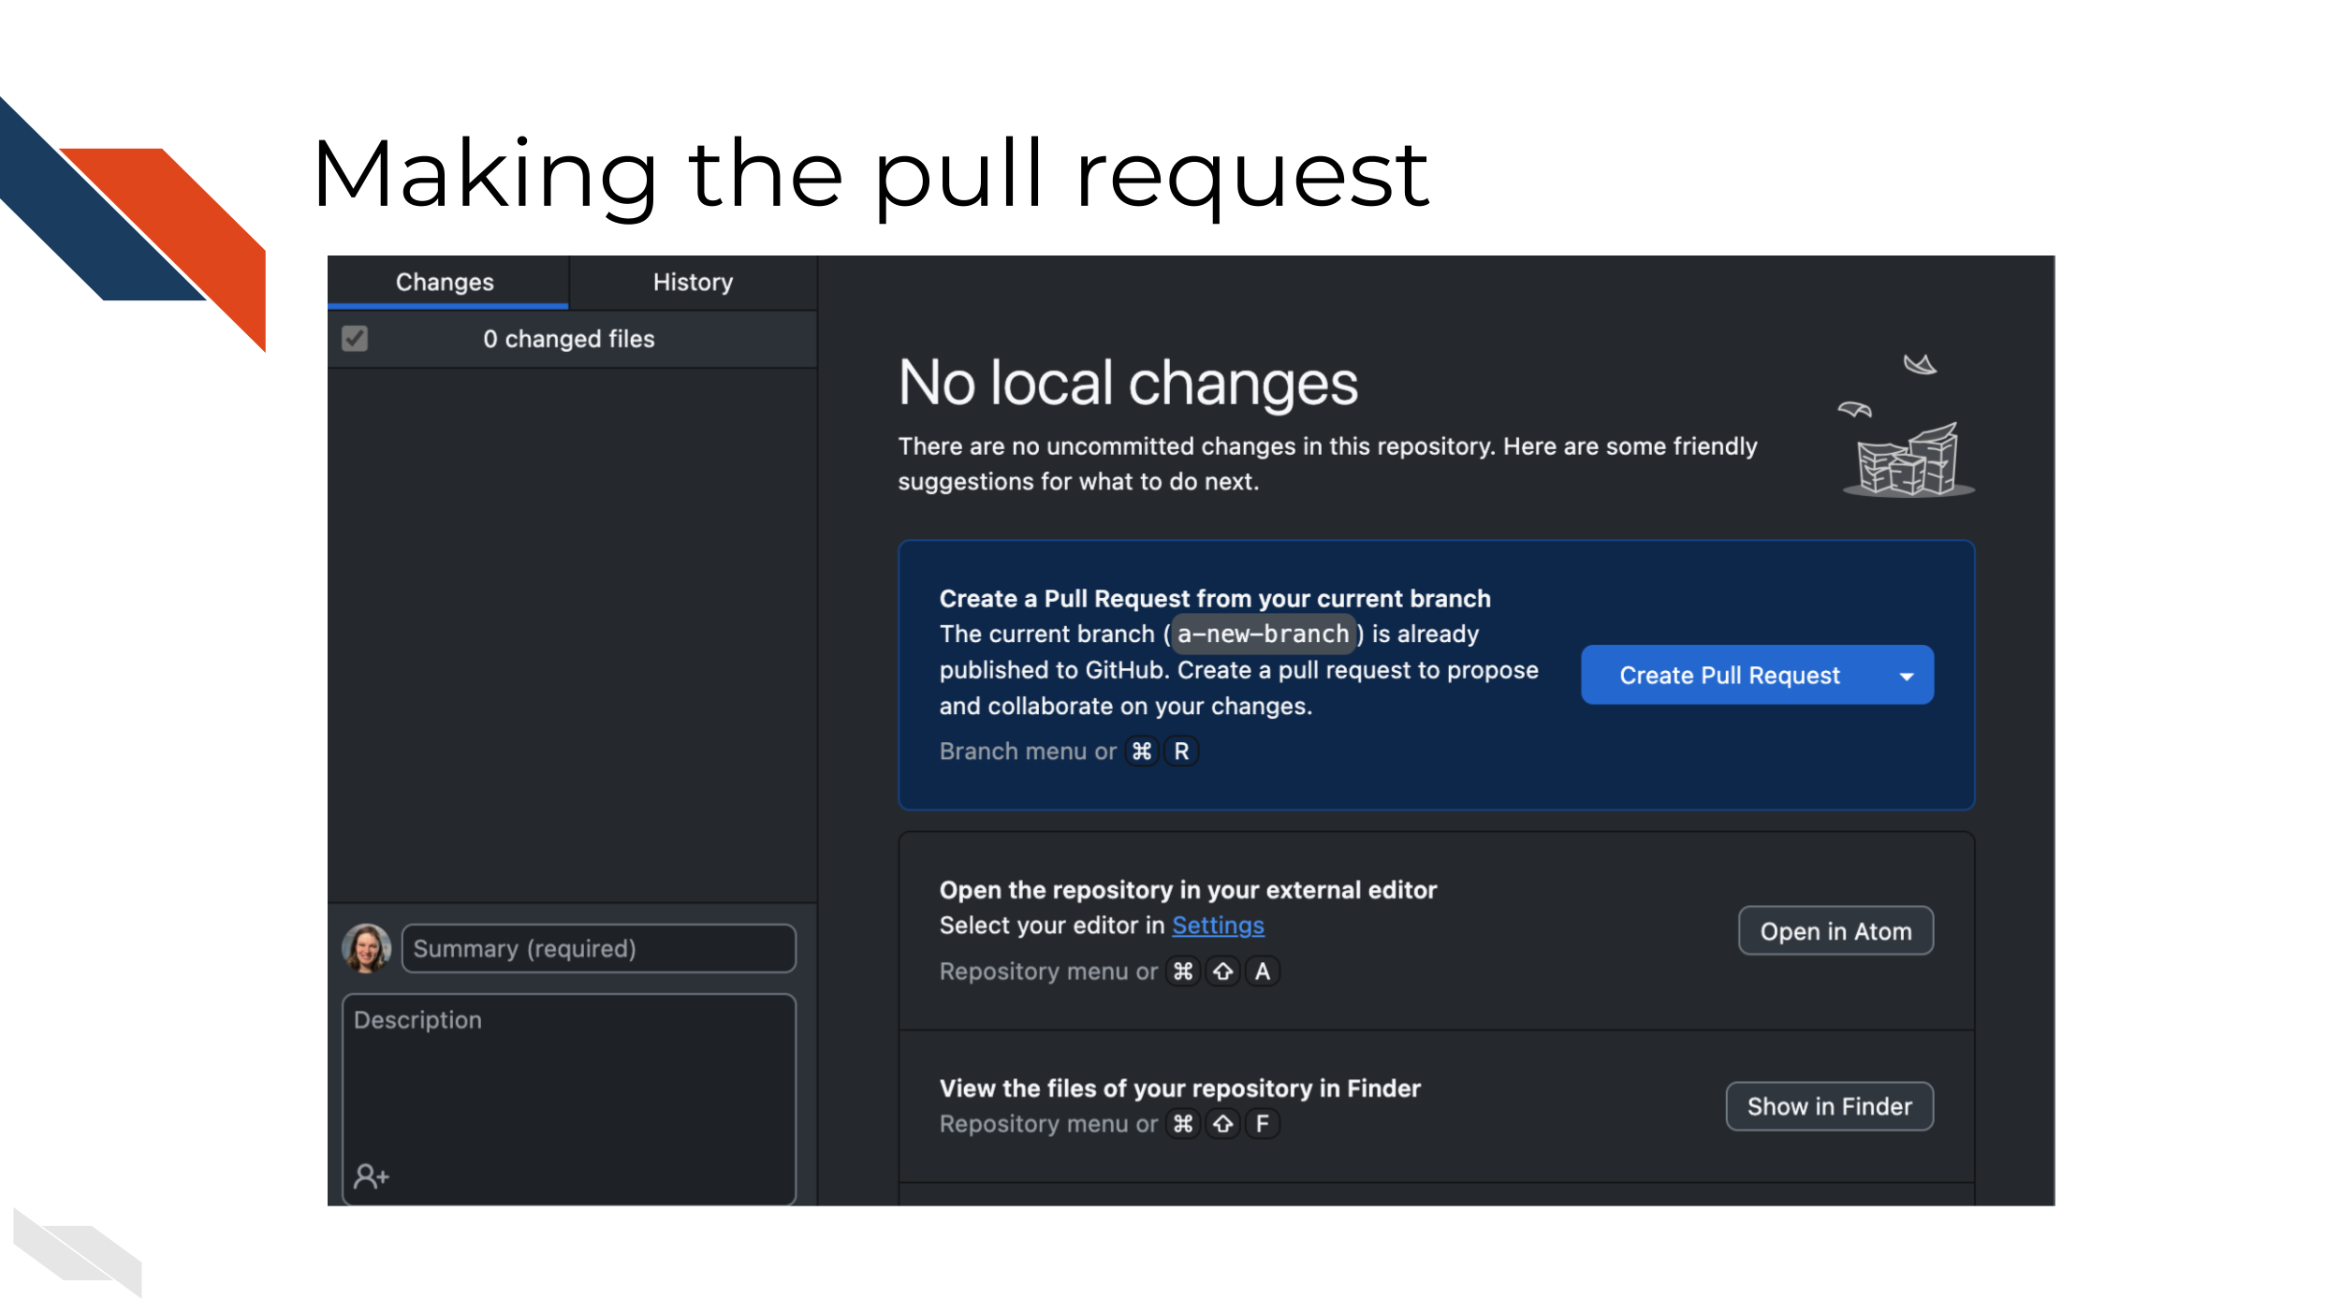This screenshot has height=1299, width=2340.
Task: Click 'Open the repository in your external editor' heading
Action: (x=1188, y=890)
